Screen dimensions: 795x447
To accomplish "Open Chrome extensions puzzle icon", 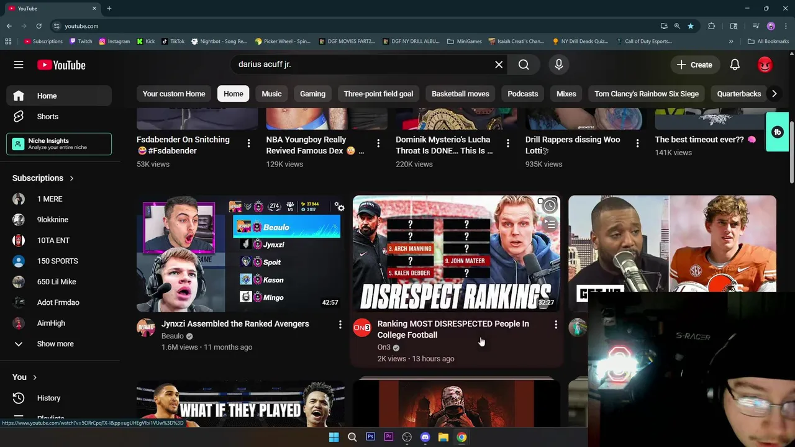I will 712,26.
